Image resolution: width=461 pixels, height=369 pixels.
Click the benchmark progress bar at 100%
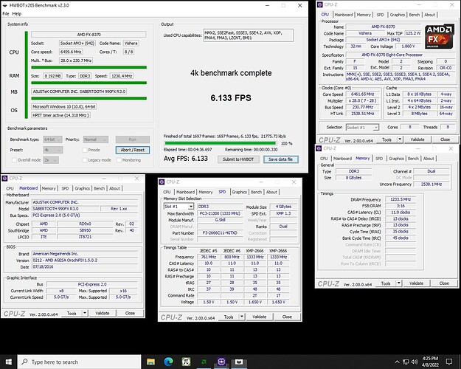[x=221, y=143]
